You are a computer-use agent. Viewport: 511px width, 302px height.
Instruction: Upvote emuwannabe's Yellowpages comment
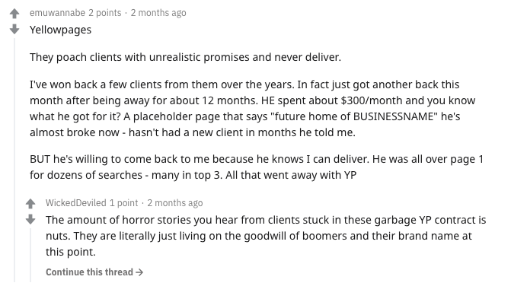click(x=14, y=14)
